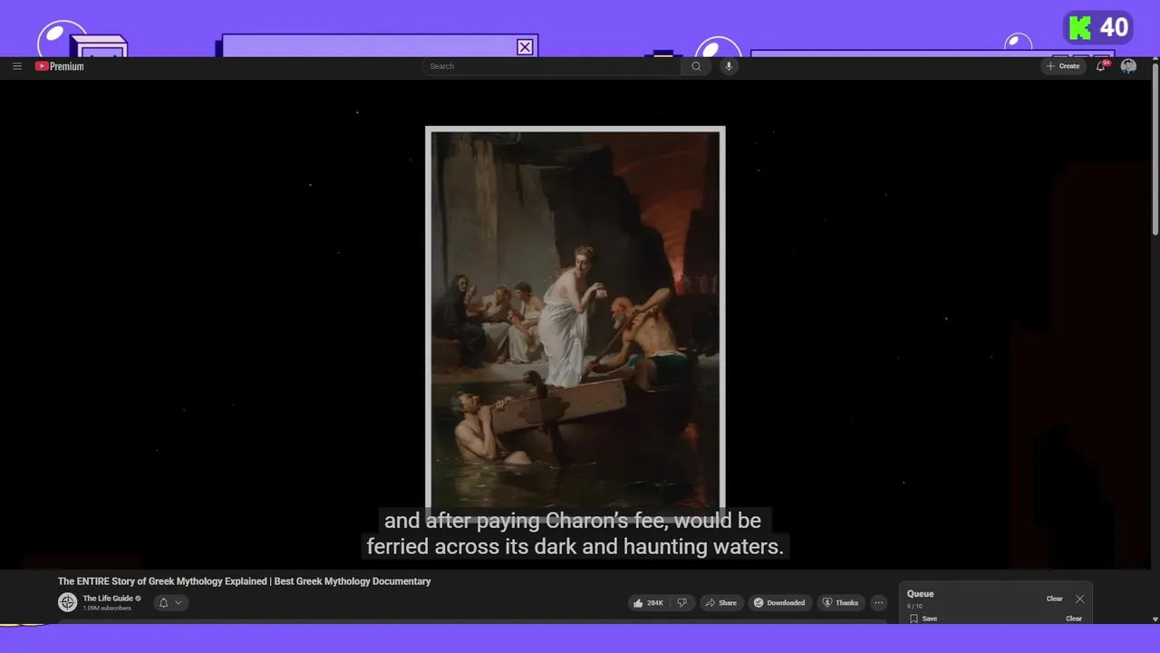Click the K 40 overlay badge
1160x653 pixels.
point(1098,28)
